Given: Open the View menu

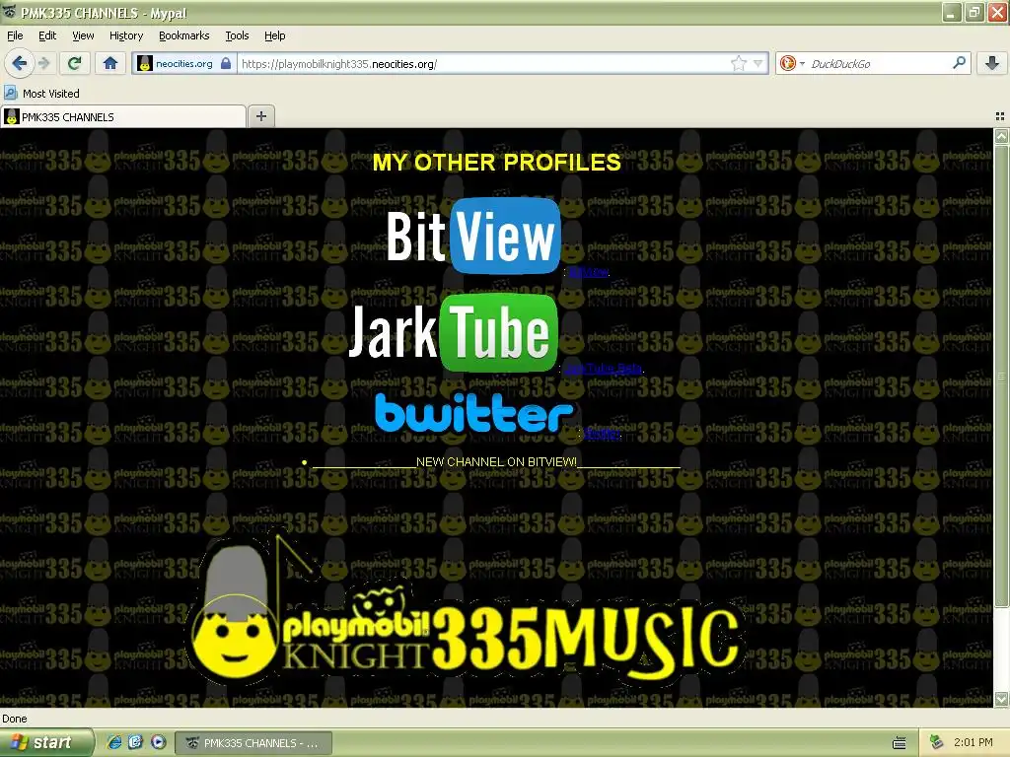Looking at the screenshot, I should pyautogui.click(x=83, y=35).
